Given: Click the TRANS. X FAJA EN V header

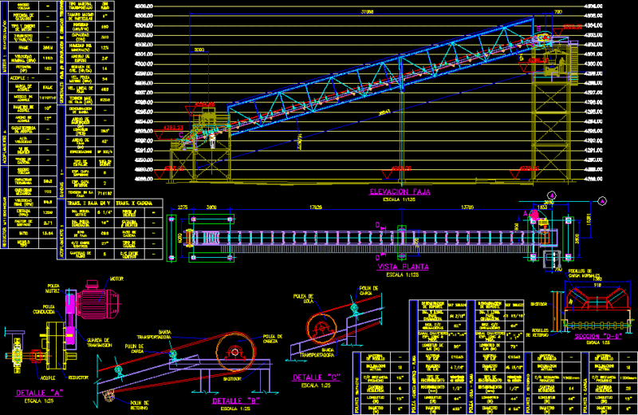Looking at the screenshot, I should 89,203.
